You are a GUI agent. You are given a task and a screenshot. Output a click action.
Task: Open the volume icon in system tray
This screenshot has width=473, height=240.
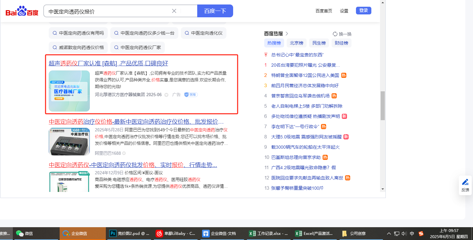pos(404,234)
